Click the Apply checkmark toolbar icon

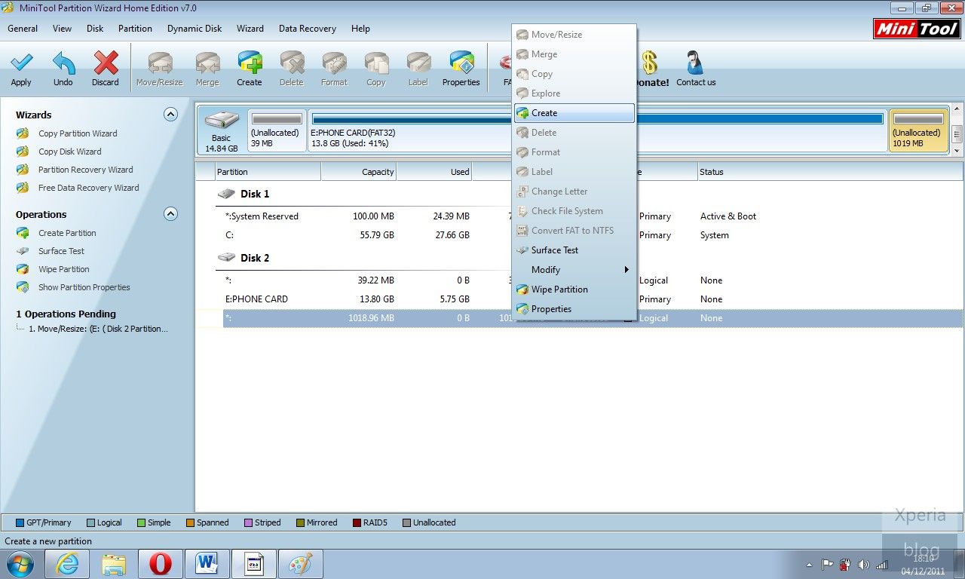(x=21, y=64)
